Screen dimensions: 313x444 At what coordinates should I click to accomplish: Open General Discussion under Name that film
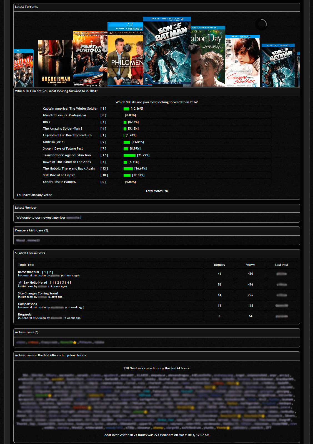[34, 276]
